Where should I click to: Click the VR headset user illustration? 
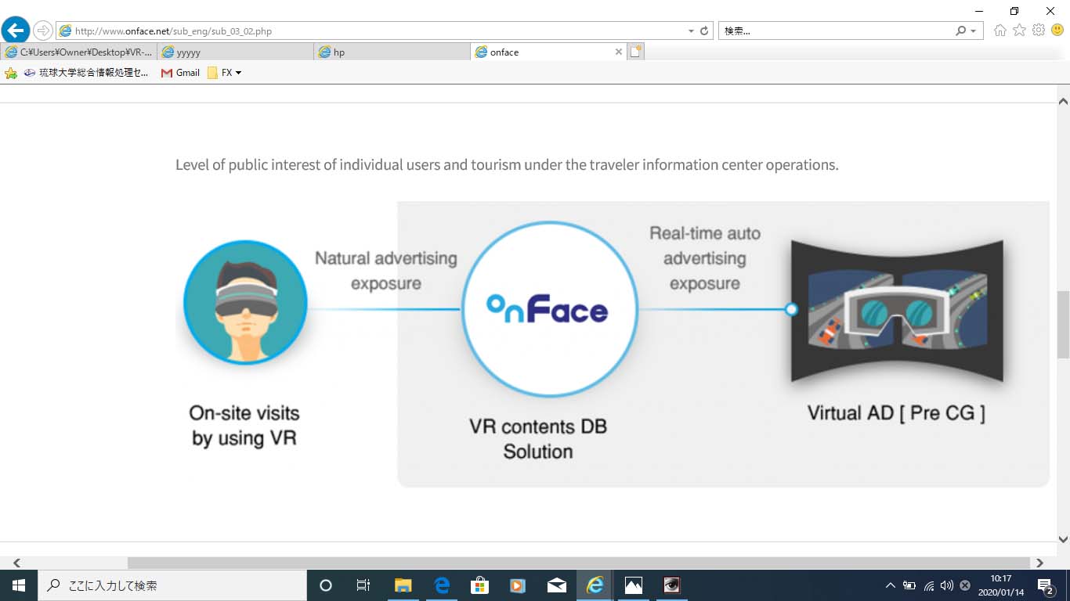[x=245, y=302]
